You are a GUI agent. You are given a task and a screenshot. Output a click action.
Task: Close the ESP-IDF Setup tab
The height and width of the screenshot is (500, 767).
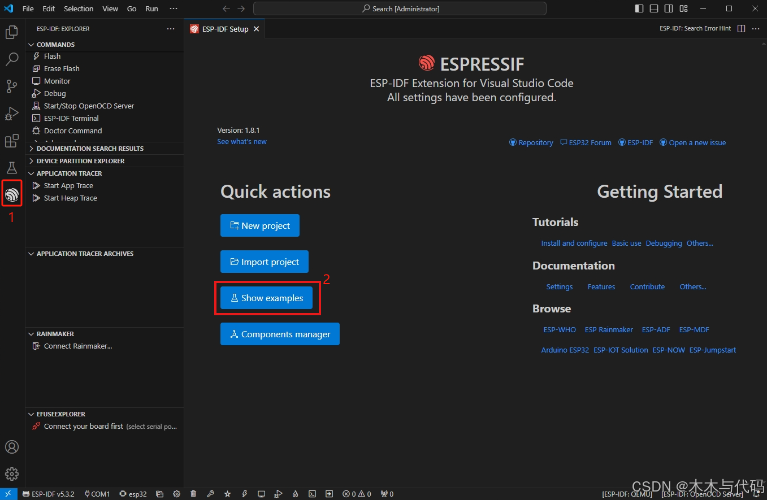[256, 29]
